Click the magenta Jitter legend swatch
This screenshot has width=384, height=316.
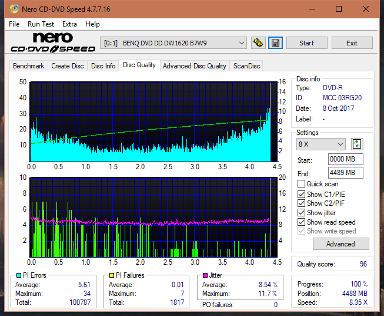205,275
